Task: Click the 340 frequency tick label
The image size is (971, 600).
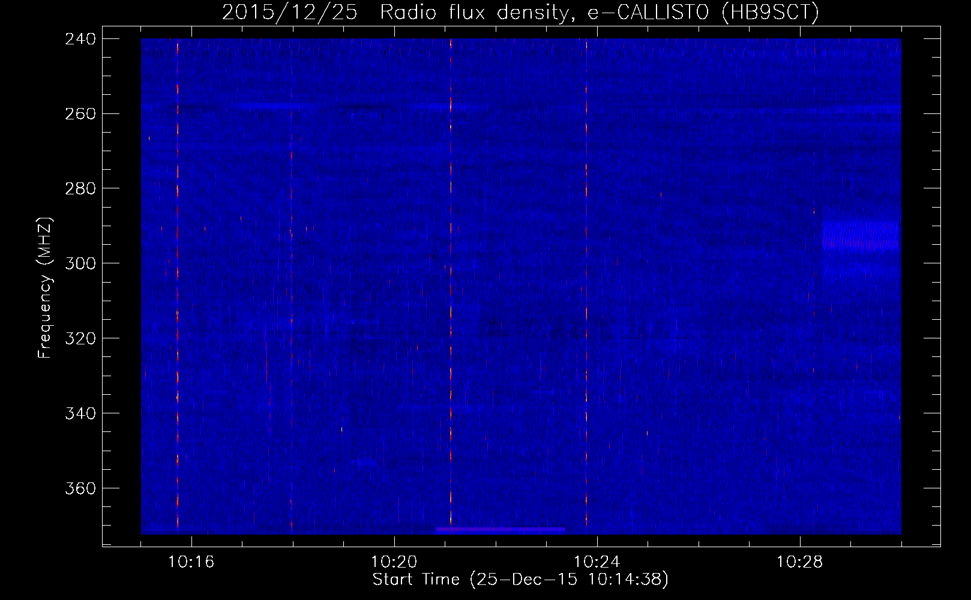Action: 80,414
